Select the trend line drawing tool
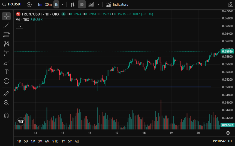This screenshot has height=146, width=235. click(7, 26)
